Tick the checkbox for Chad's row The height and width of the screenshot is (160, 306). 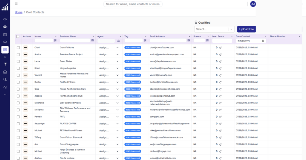(18, 48)
